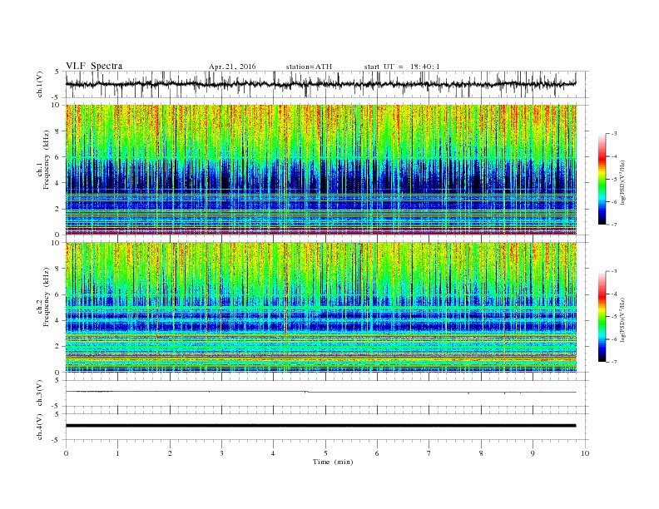Click time axis tick label "9"
The width and height of the screenshot is (659, 509).
(533, 453)
